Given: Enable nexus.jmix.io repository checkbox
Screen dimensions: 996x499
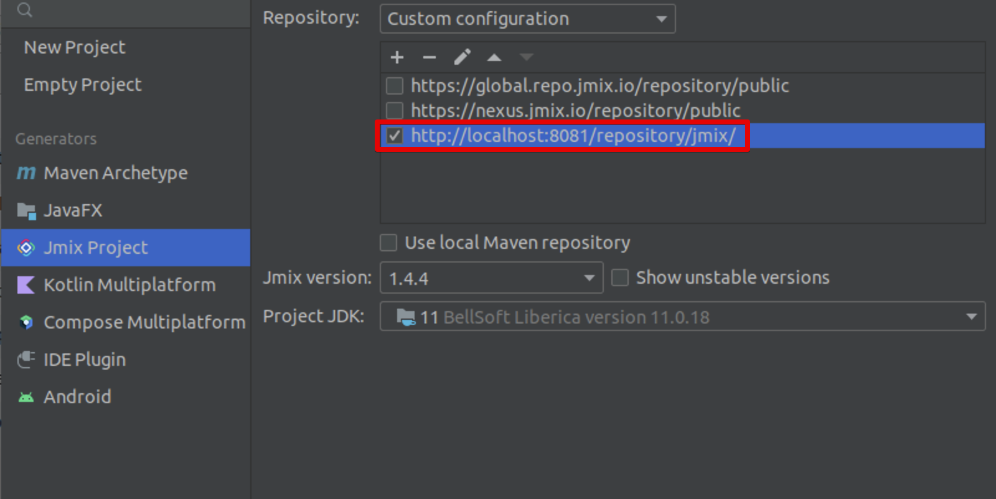Looking at the screenshot, I should pos(395,110).
